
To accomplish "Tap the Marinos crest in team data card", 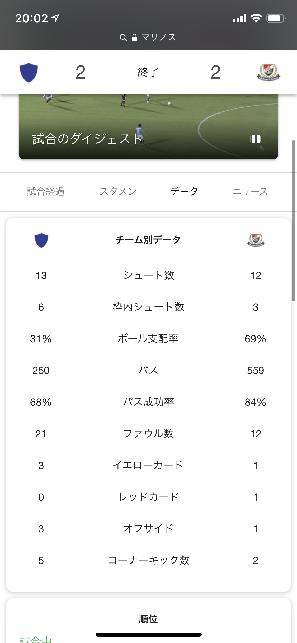I will 256,240.
